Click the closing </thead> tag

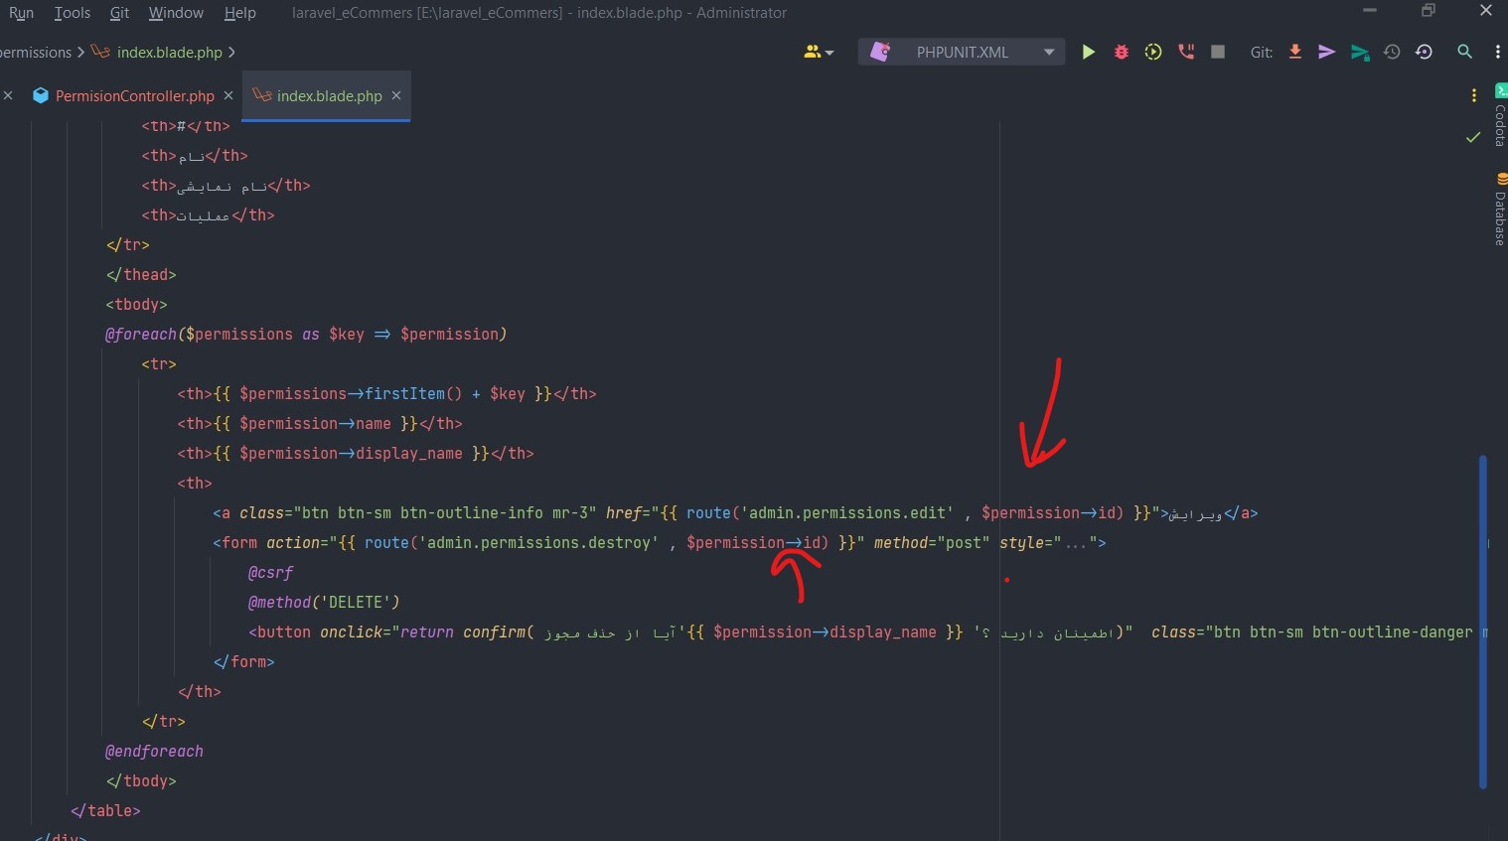[x=141, y=275]
